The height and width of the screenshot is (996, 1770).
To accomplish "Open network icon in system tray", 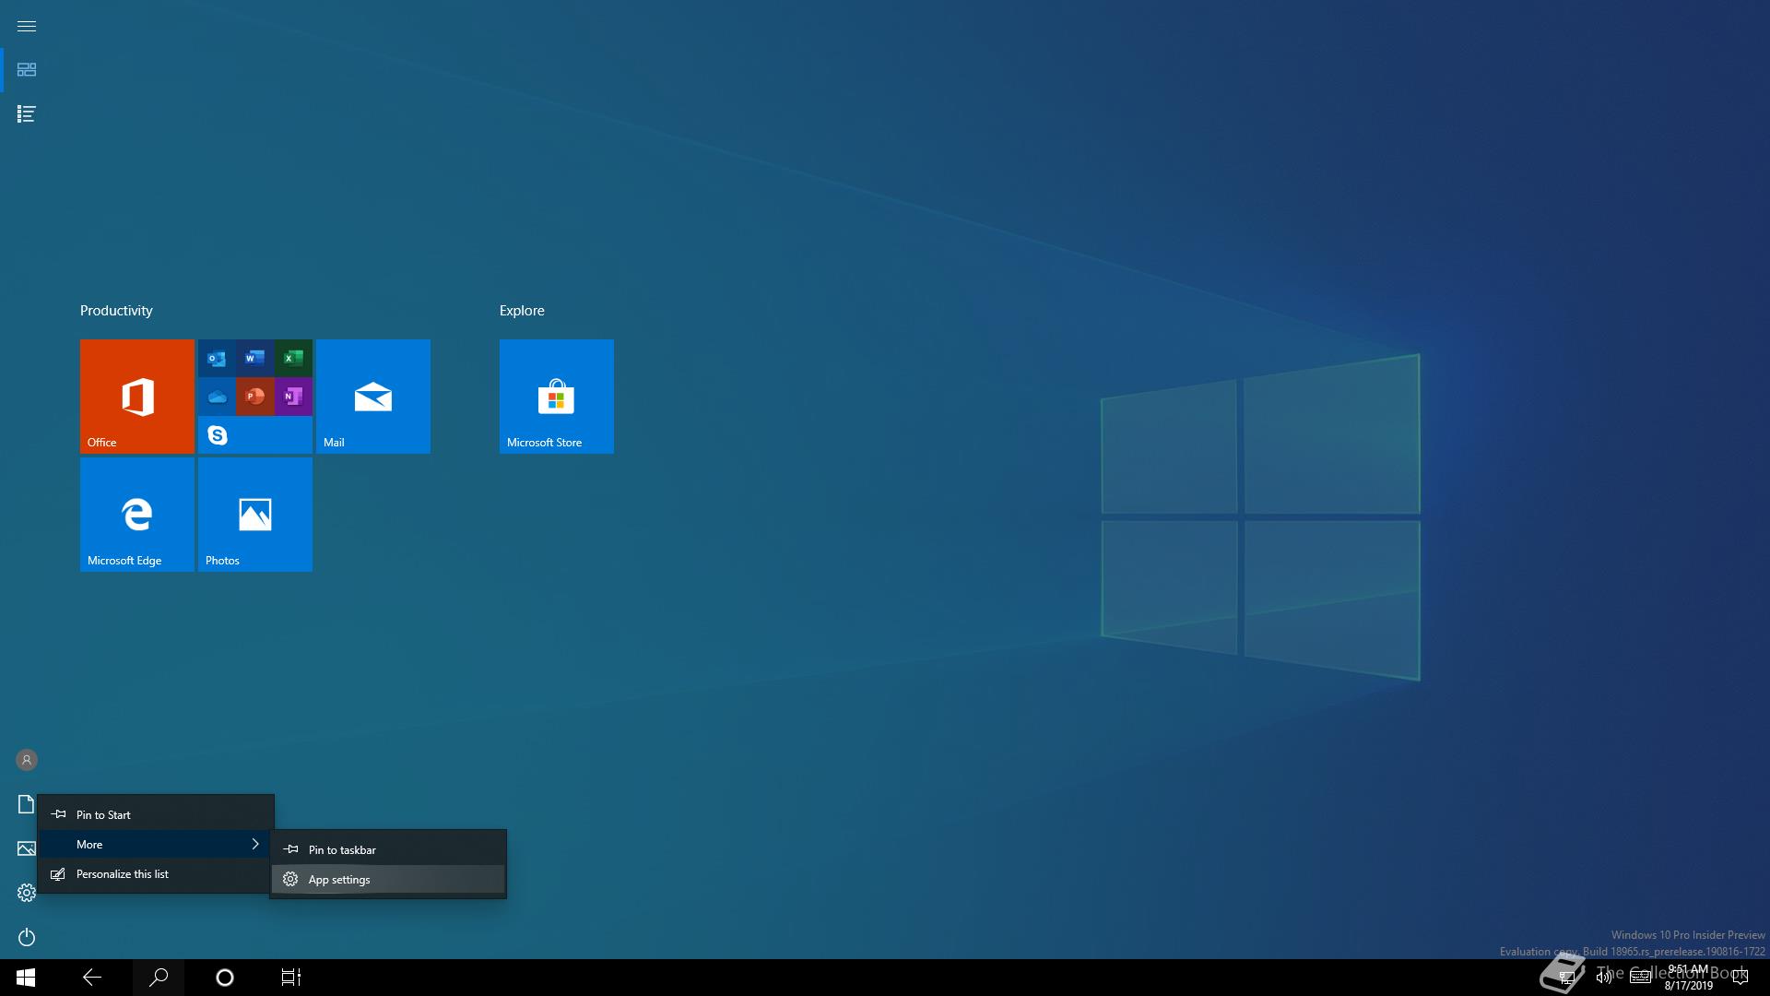I will 1566,978.
